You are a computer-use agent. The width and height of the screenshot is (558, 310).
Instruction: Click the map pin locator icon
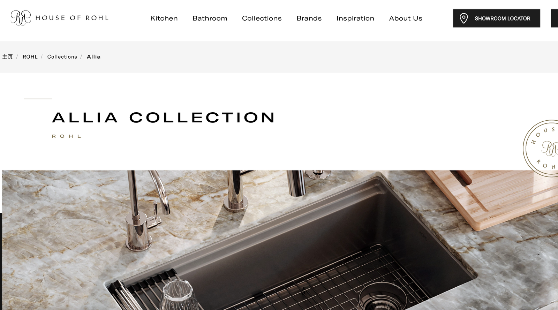tap(463, 18)
